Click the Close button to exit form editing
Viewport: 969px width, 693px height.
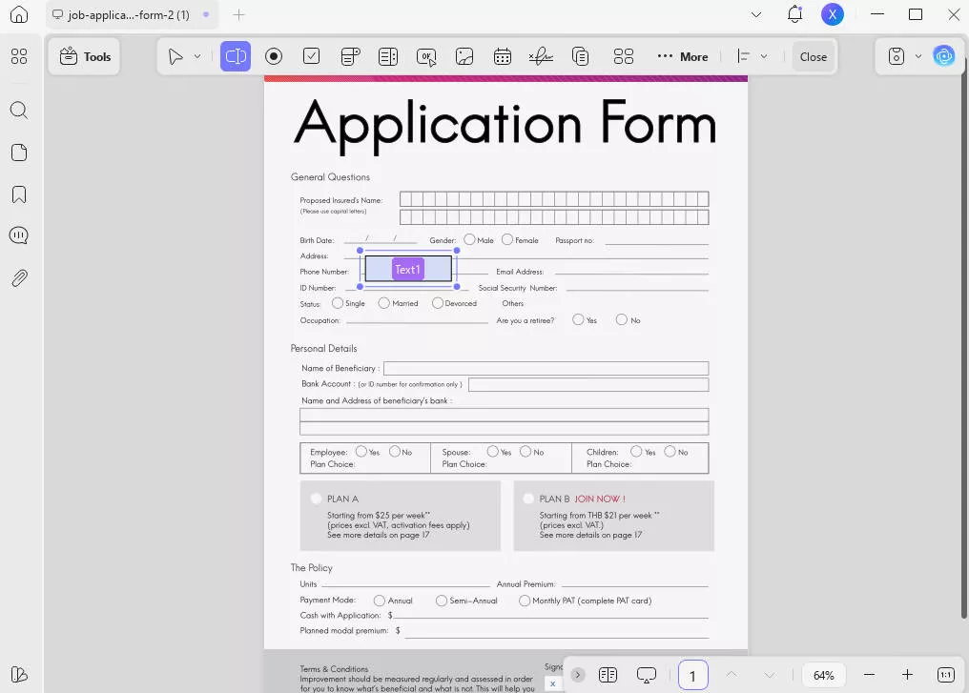tap(813, 56)
